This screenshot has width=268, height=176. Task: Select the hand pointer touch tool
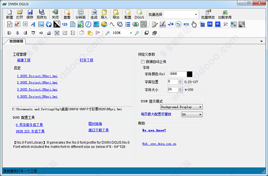tap(194, 24)
